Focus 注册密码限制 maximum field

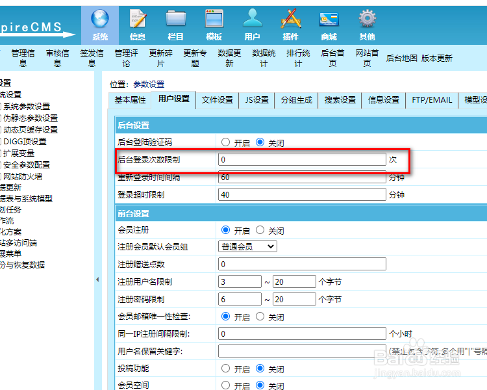(294, 299)
